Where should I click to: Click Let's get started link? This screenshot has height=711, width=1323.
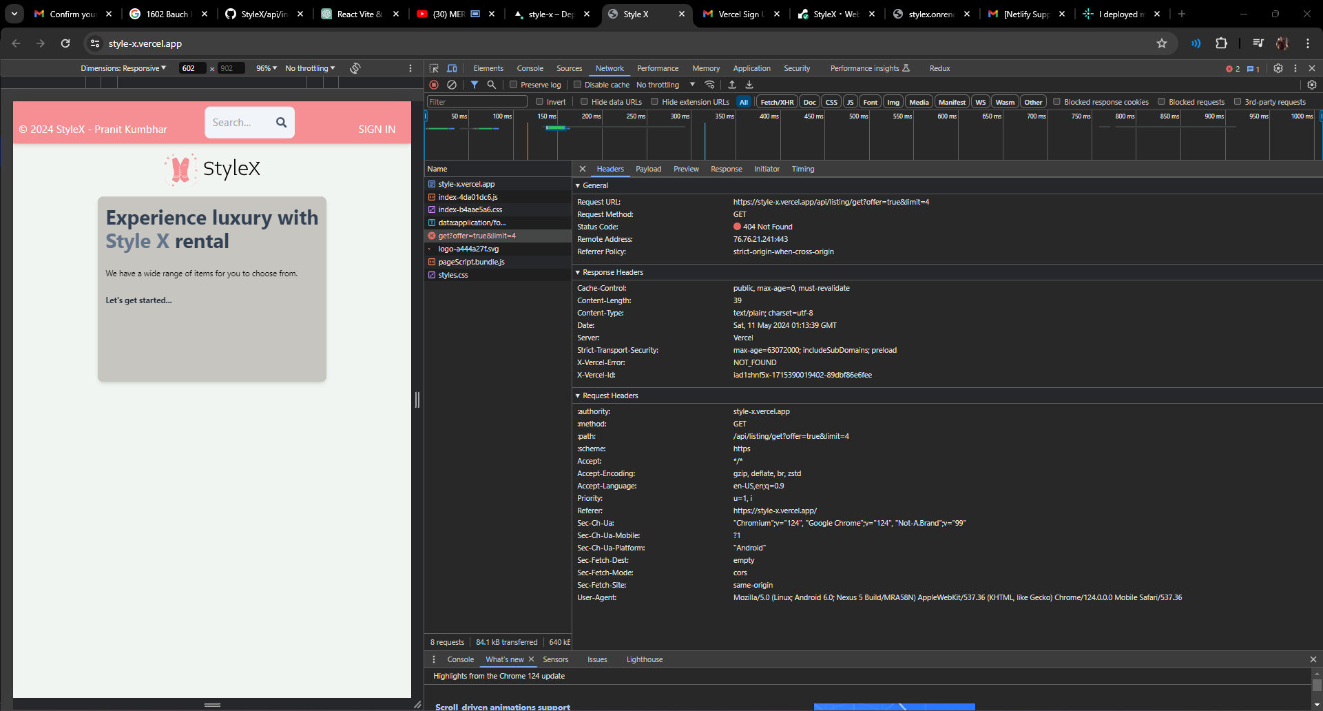click(138, 300)
